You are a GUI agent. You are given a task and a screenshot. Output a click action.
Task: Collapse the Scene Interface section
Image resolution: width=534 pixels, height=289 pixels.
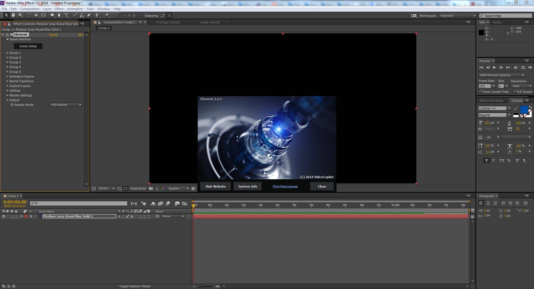click(8, 39)
